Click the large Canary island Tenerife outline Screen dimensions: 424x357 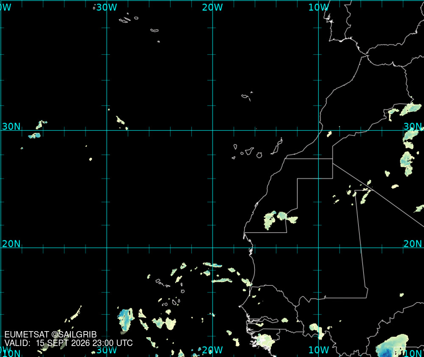point(249,151)
